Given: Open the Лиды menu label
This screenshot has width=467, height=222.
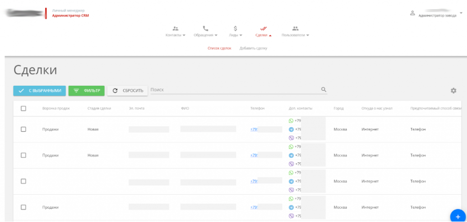Looking at the screenshot, I should coord(233,35).
